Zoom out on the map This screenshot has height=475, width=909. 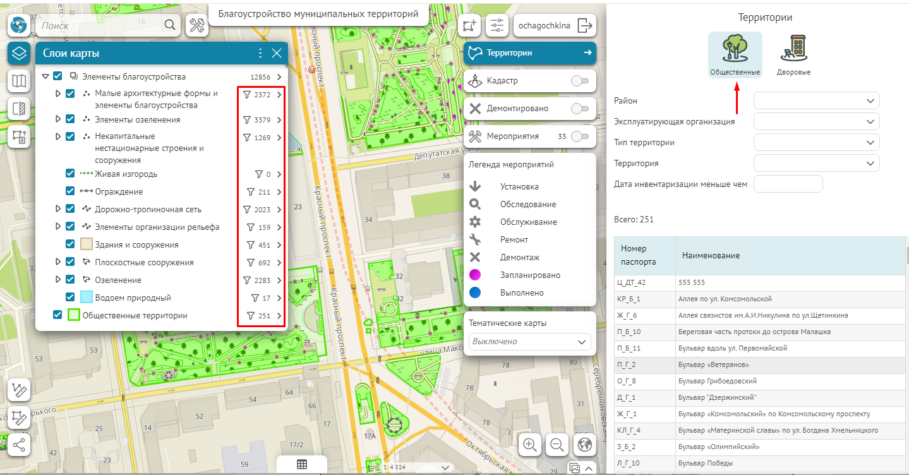[557, 445]
